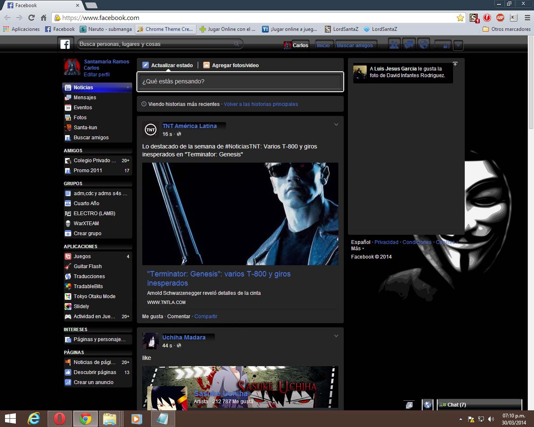The image size is (534, 427).
Task: Open the Tokyo Otaku Mode app icon
Action: [68, 296]
